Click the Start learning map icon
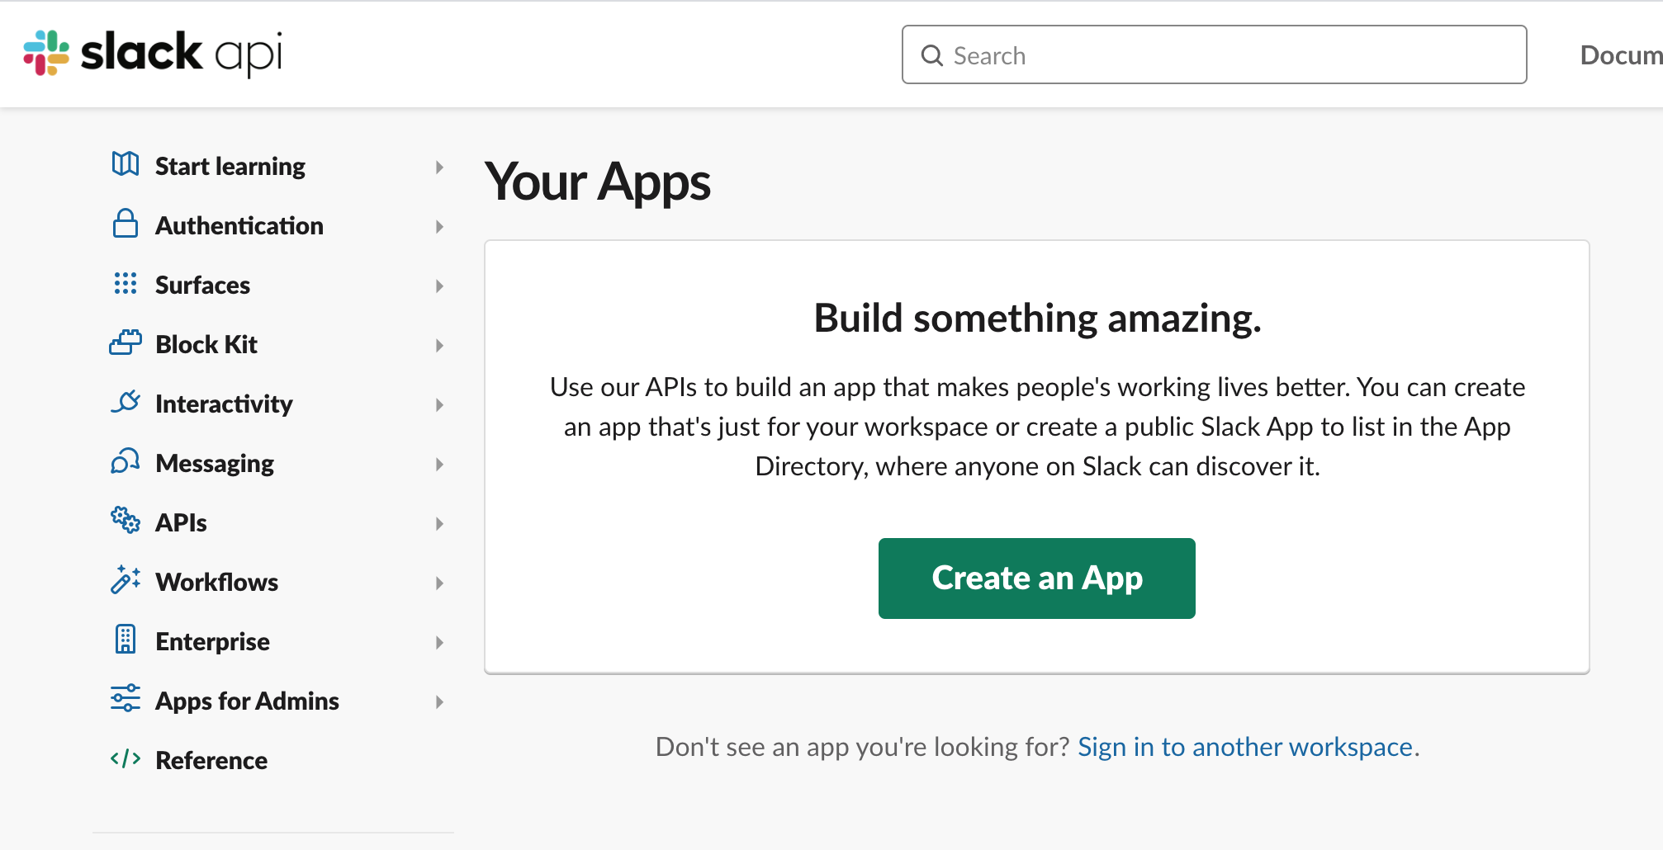1663x850 pixels. pos(126,164)
